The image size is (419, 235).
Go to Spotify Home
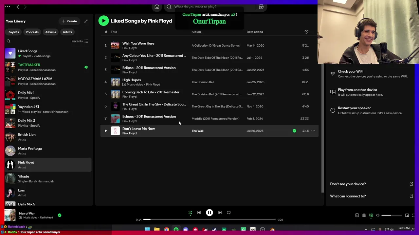coord(157,7)
